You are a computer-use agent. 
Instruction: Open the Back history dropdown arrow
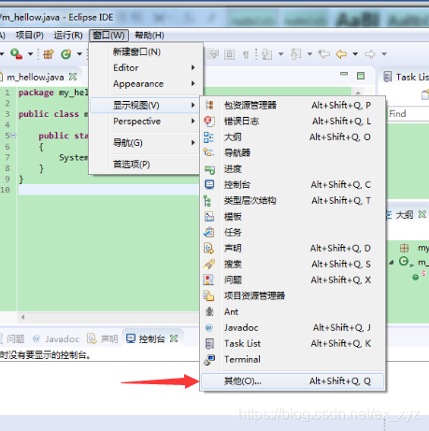point(355,54)
